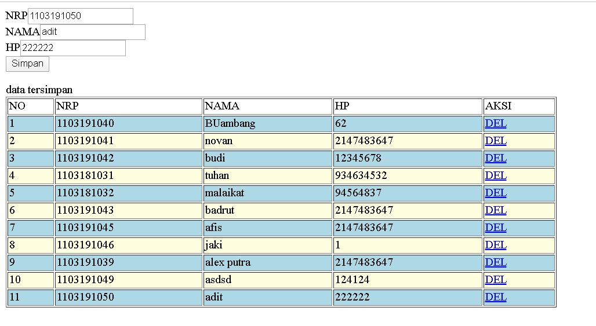Click the NRP input field
This screenshot has width=596, height=326.
[81, 16]
